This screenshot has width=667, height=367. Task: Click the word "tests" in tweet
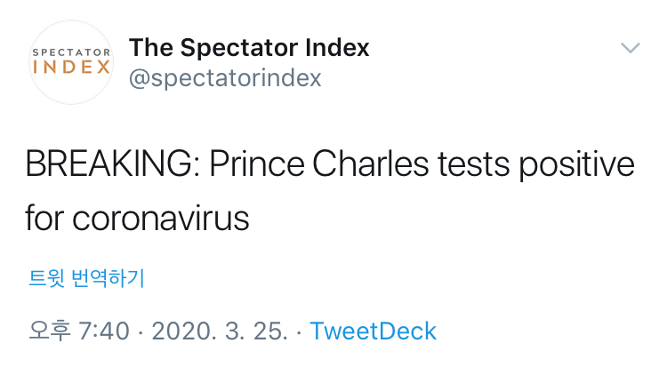tap(484, 166)
